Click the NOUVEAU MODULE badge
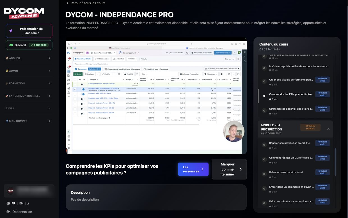This screenshot has width=348, height=218. 310,127
